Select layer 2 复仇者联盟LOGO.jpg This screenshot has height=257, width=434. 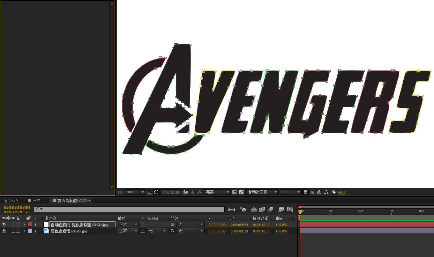[x=69, y=231]
